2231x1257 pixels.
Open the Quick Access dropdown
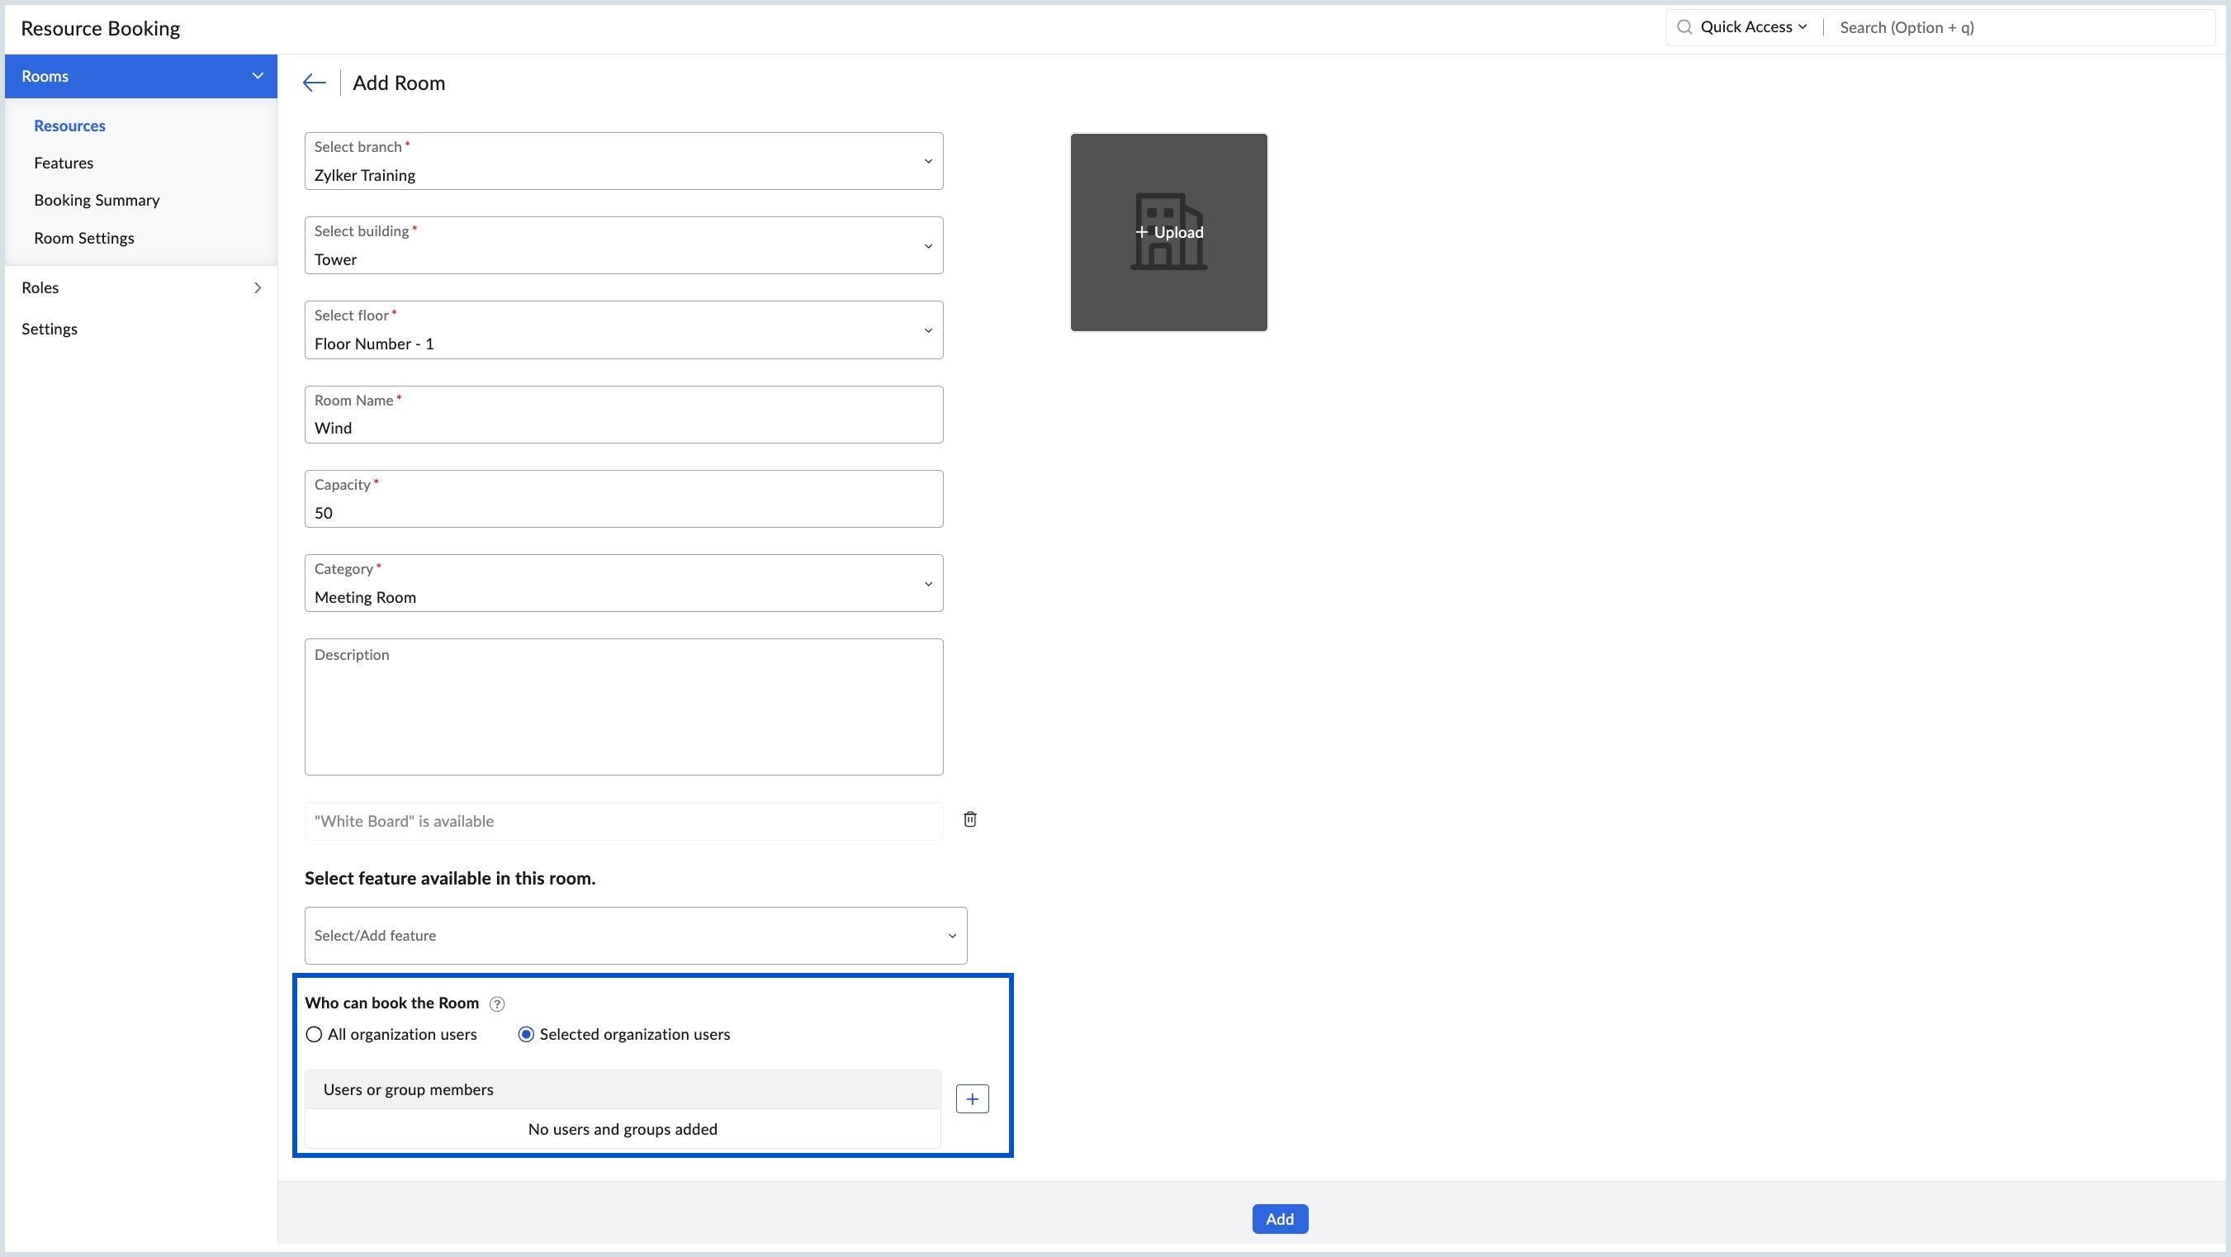click(x=1753, y=27)
